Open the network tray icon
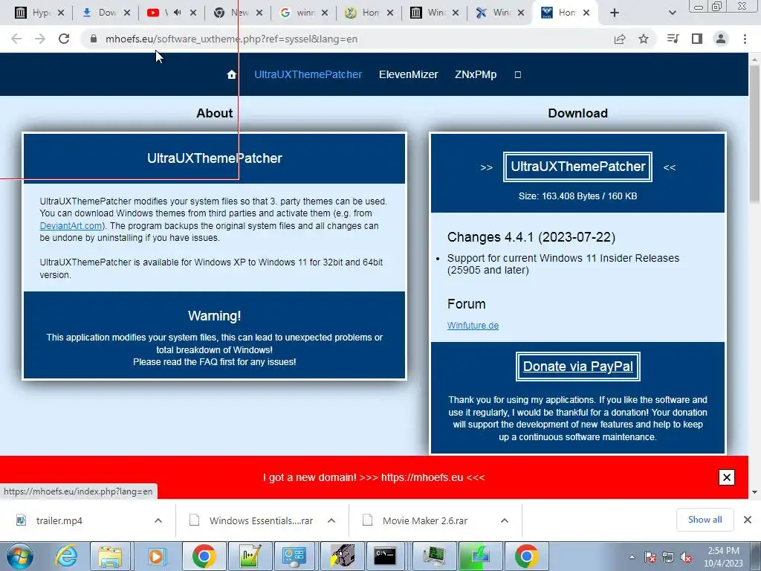The image size is (761, 571). pyautogui.click(x=668, y=557)
